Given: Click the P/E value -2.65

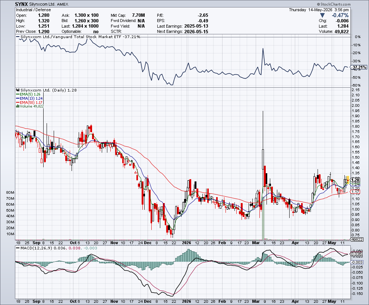Looking at the screenshot, I should [203, 15].
